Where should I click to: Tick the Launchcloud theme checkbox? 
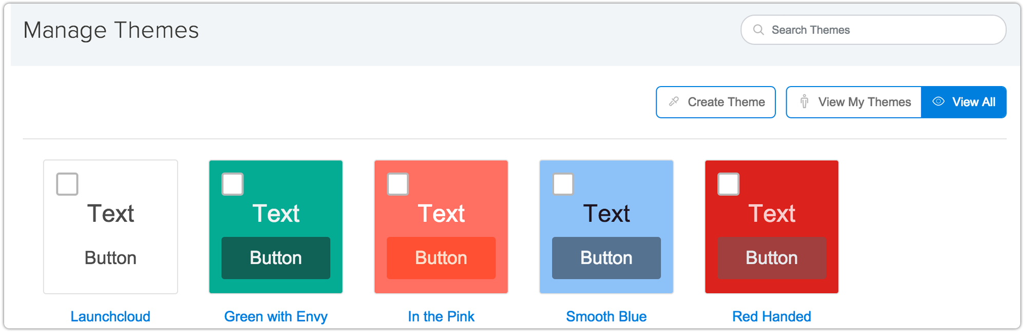pos(67,184)
